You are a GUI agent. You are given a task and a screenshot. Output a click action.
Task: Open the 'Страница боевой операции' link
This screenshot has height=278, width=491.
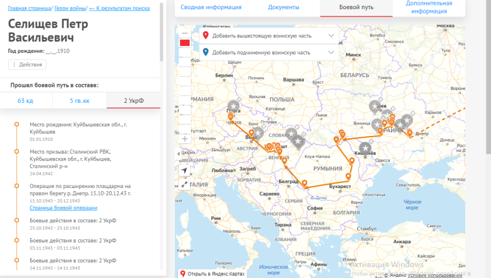click(x=63, y=208)
